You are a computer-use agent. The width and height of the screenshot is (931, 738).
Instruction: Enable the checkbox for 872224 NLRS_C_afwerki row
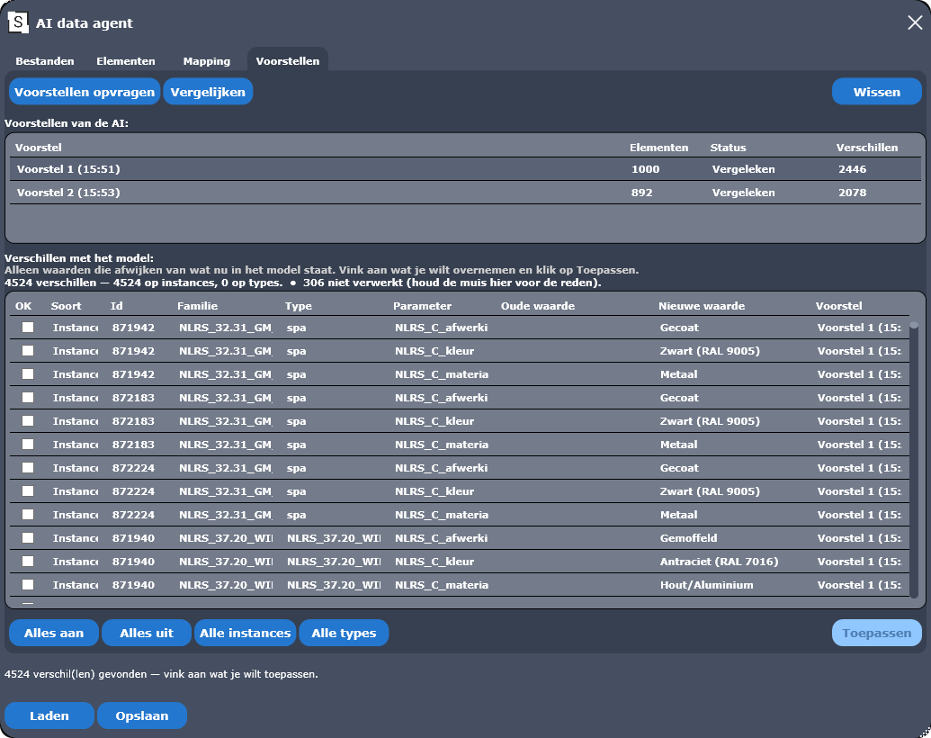tap(28, 468)
